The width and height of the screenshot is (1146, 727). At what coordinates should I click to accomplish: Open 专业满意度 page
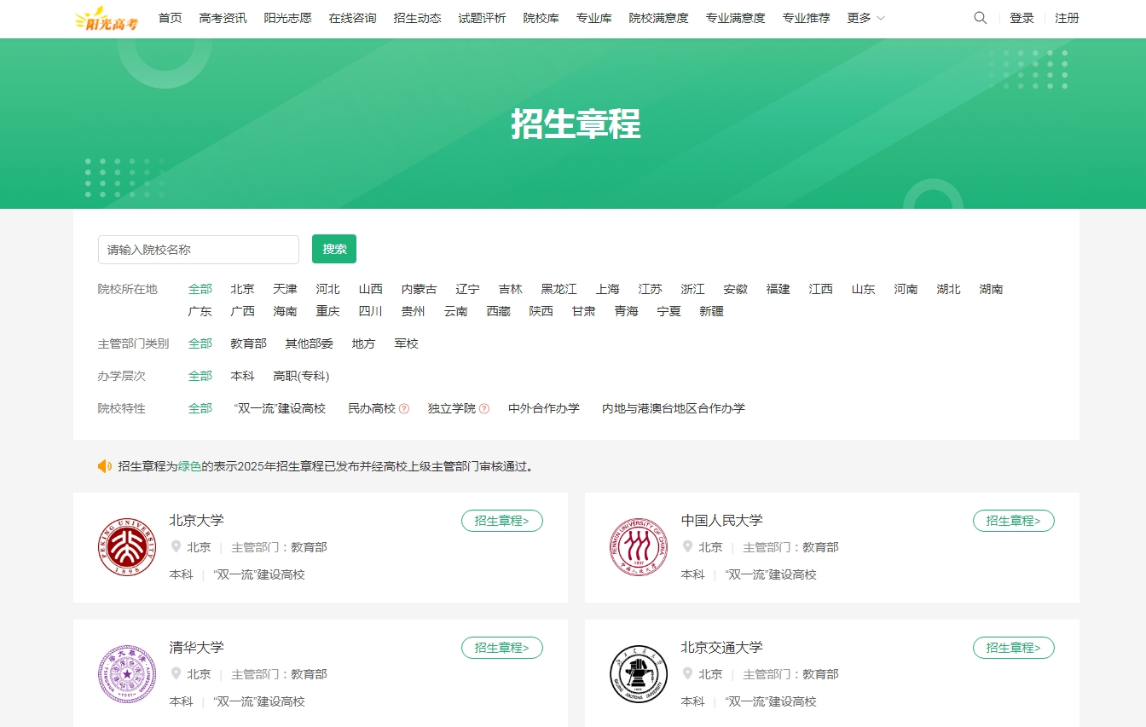[736, 18]
